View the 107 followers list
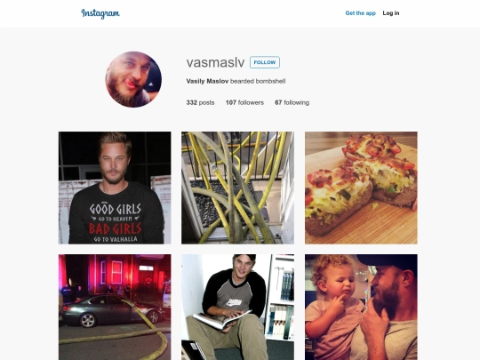The height and width of the screenshot is (360, 480). (x=244, y=102)
